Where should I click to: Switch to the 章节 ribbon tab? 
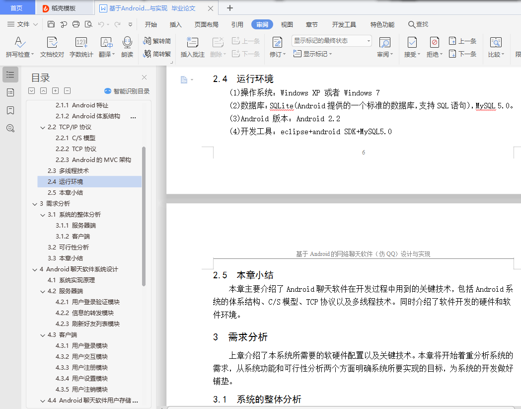[x=312, y=25]
